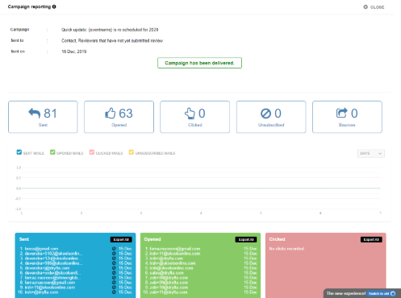Toggle the Clicked Mails chart checkbox
Viewport: 401px width, 298px height.
pos(92,152)
